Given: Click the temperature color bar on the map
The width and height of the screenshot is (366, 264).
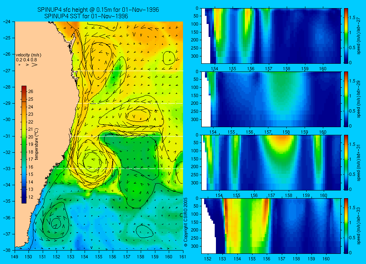Looking at the screenshot, I should click(x=24, y=145).
